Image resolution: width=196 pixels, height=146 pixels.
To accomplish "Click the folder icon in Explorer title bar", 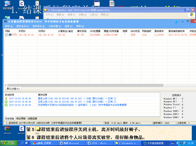I will point(46,10).
